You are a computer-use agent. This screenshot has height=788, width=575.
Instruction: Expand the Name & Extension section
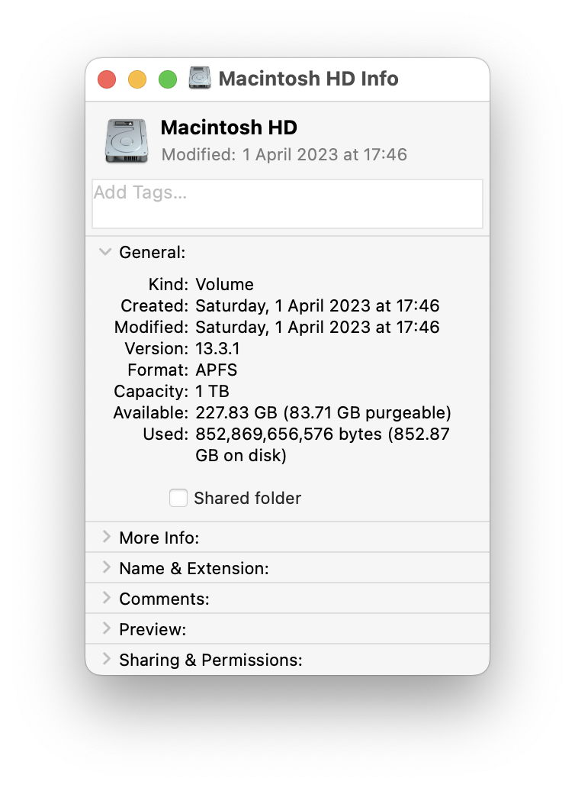(106, 567)
